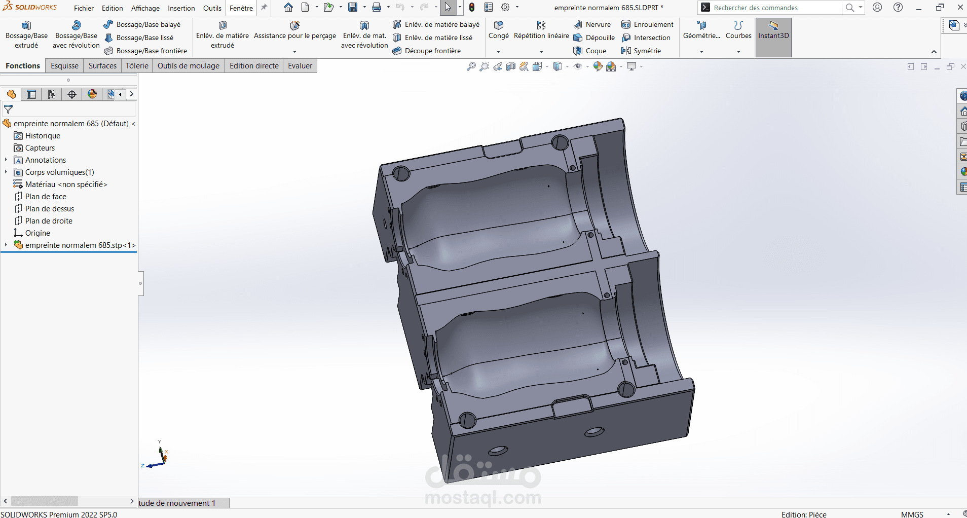The image size is (967, 518).
Task: Switch to the Evaluer tab
Action: point(300,66)
